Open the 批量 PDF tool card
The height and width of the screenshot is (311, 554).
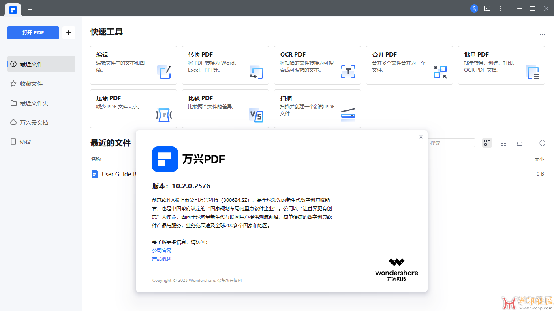pyautogui.click(x=501, y=65)
